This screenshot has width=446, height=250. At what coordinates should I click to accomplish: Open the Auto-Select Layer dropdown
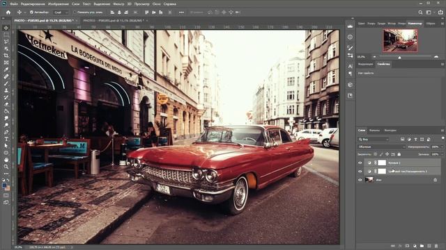tap(61, 12)
